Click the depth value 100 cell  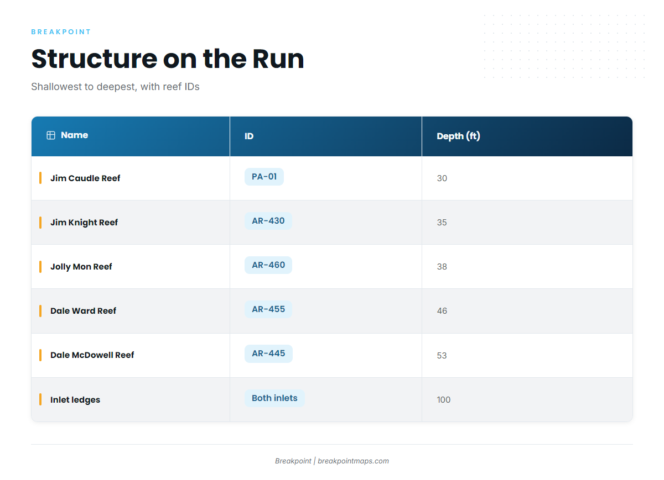pos(527,399)
